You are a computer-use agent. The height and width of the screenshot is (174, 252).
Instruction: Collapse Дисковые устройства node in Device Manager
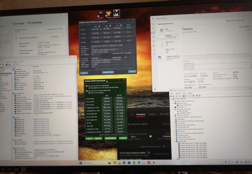point(174,109)
